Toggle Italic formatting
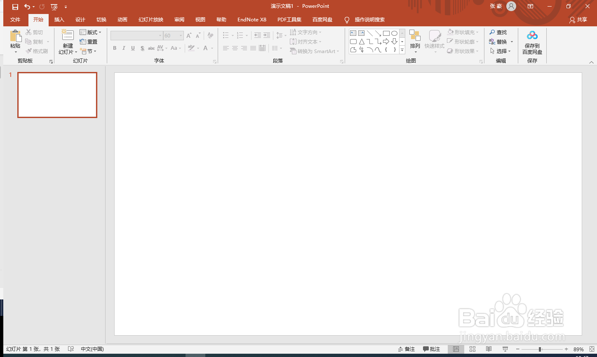Image resolution: width=597 pixels, height=357 pixels. click(124, 48)
